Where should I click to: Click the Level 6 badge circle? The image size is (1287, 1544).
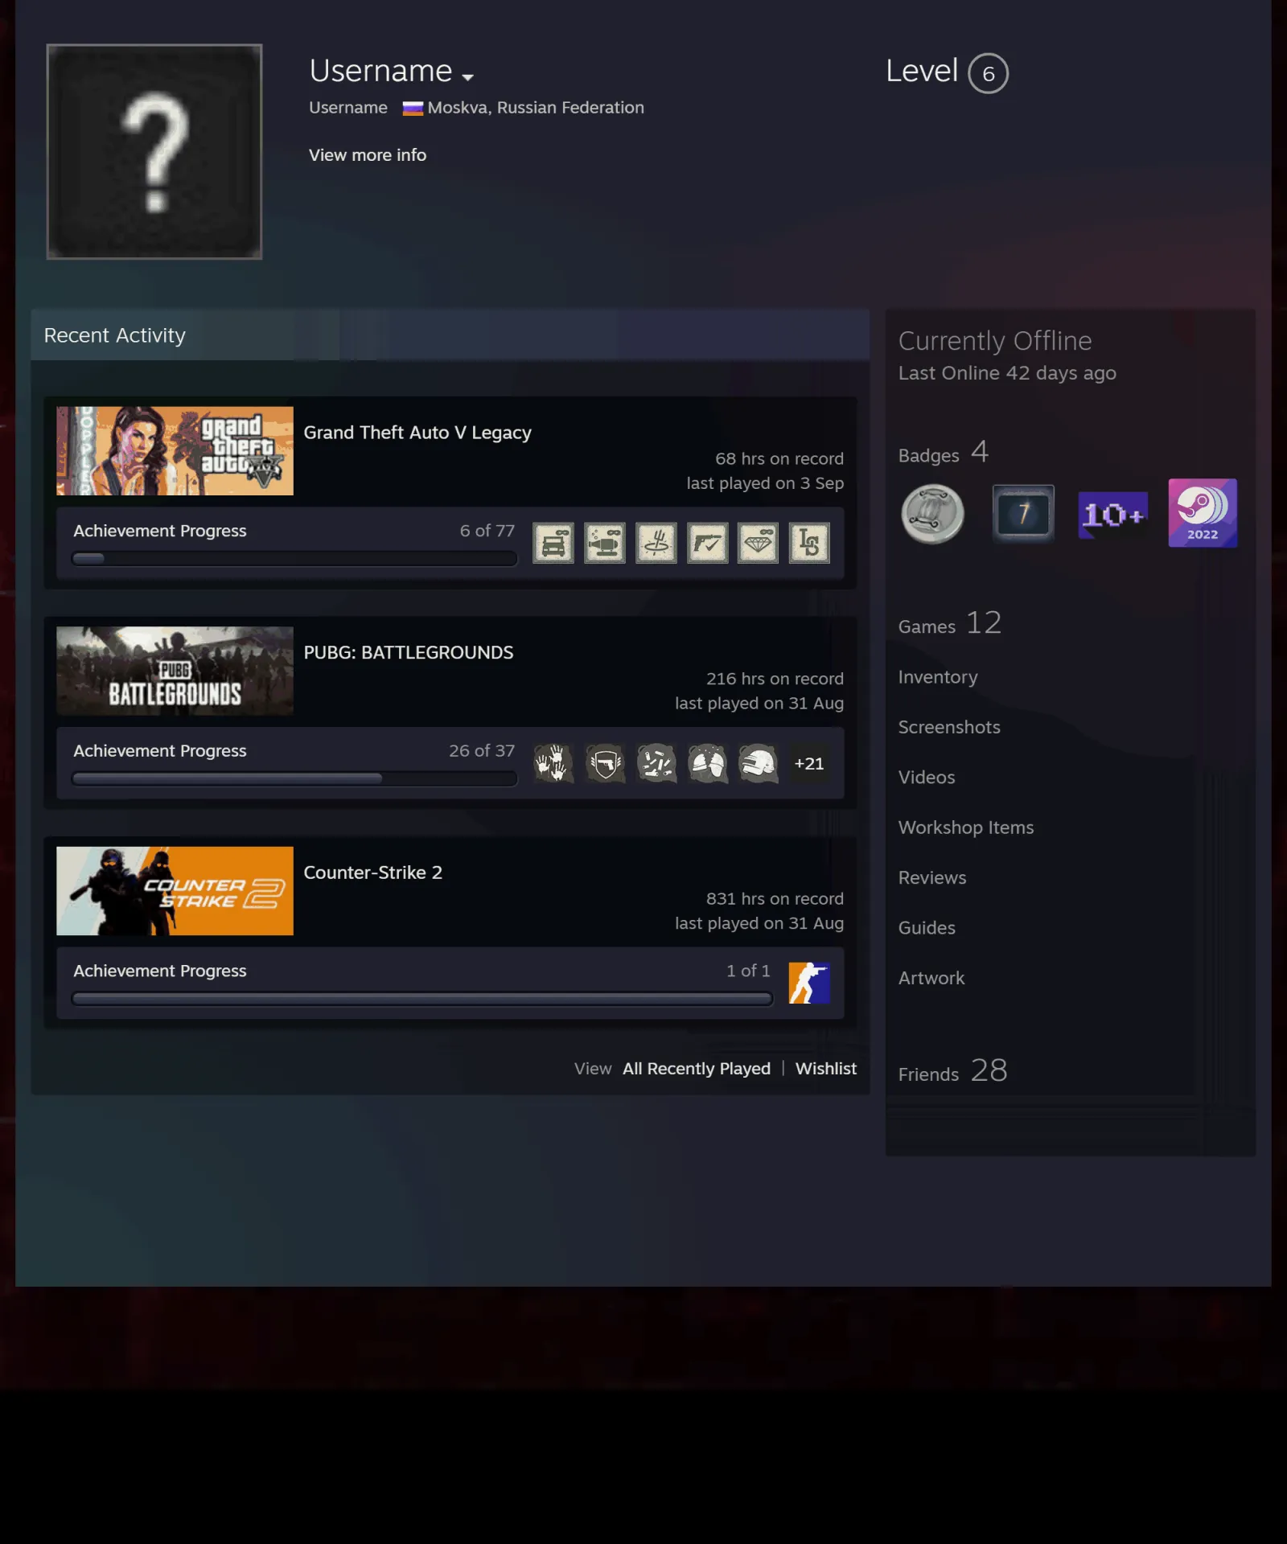tap(988, 73)
